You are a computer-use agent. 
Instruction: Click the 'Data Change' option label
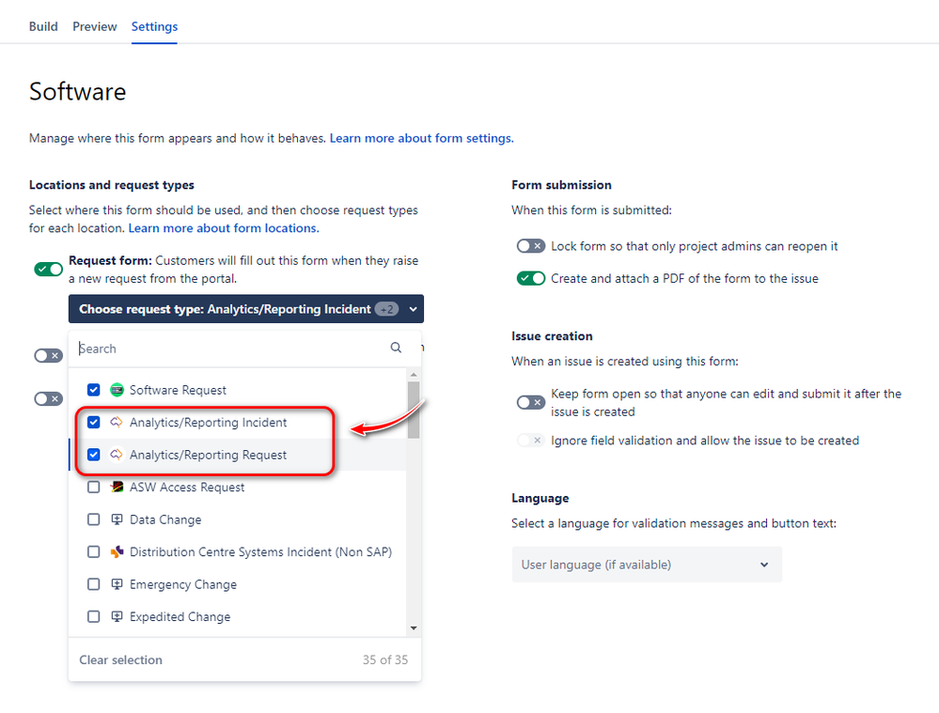pyautogui.click(x=165, y=519)
